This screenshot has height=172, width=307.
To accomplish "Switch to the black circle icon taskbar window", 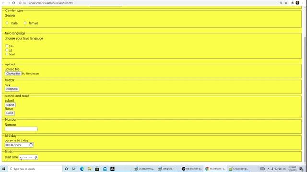I will pyautogui.click(x=191, y=169).
